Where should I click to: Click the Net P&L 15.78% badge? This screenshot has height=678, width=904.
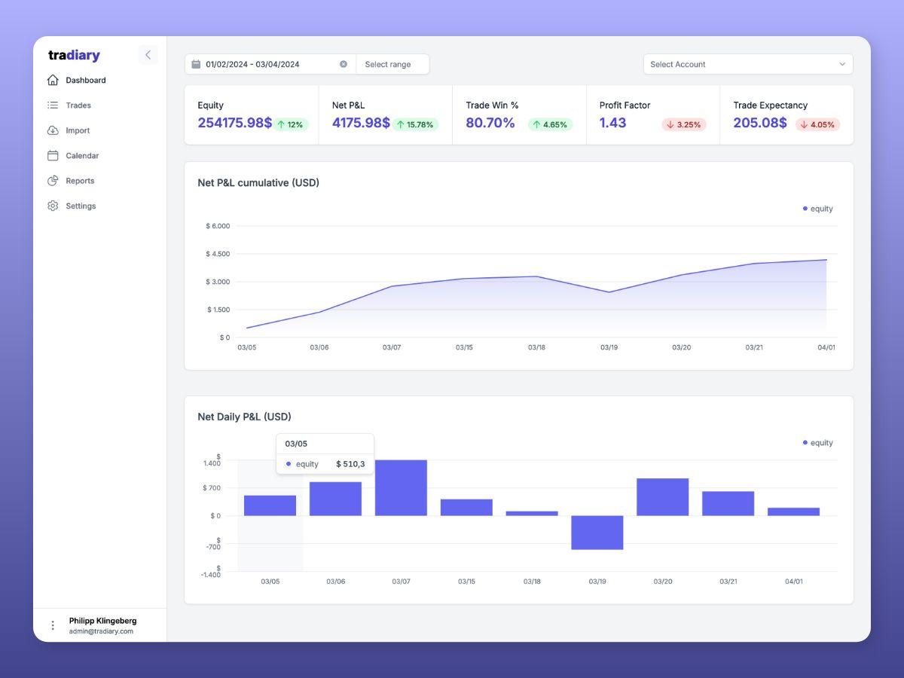coord(415,124)
